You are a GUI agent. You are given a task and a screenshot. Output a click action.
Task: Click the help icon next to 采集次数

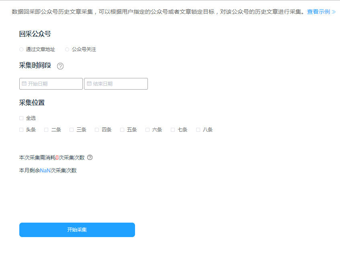click(90, 158)
